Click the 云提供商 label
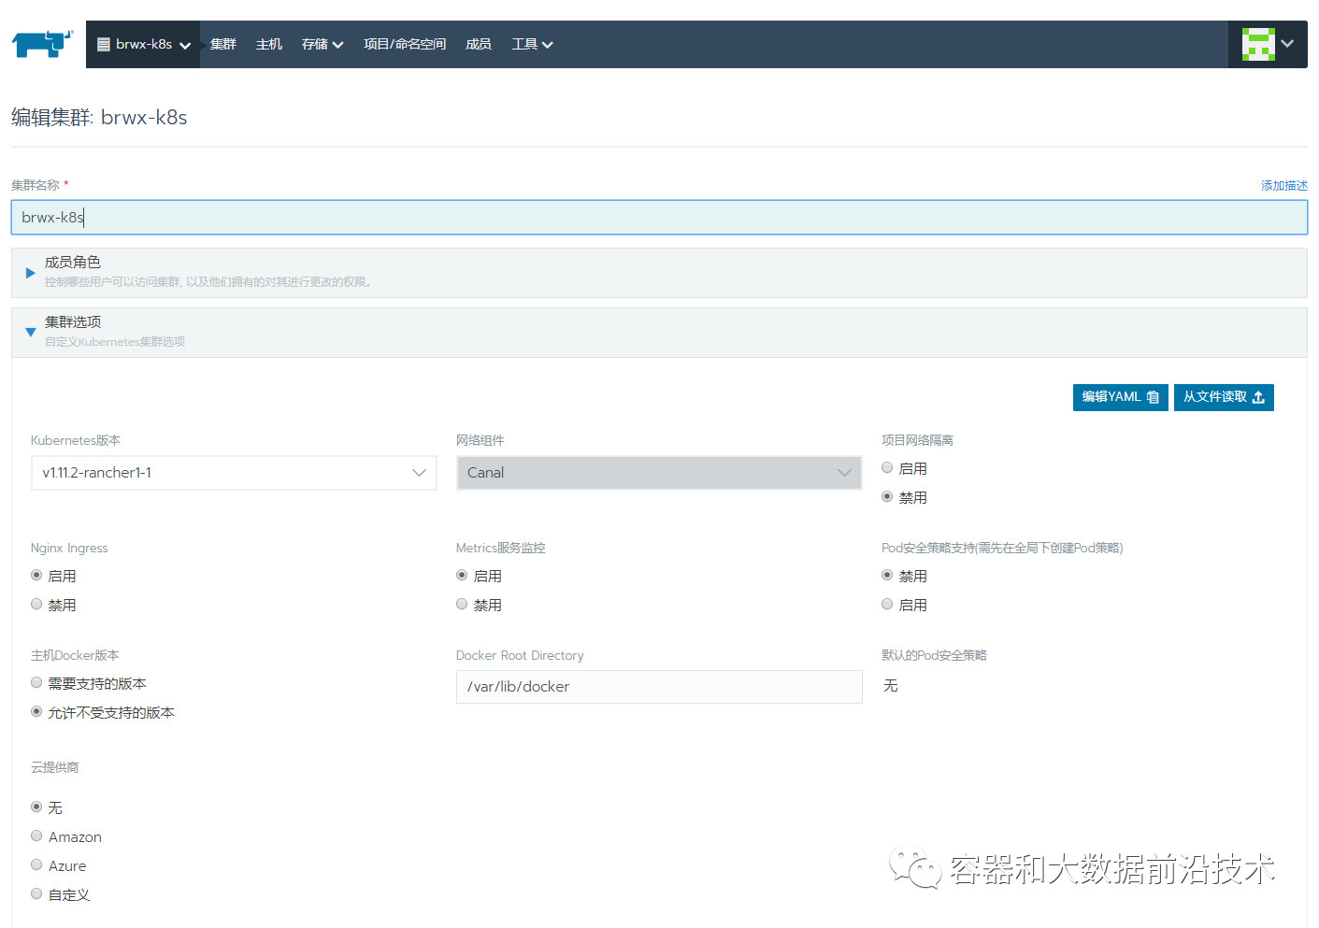 tap(55, 767)
